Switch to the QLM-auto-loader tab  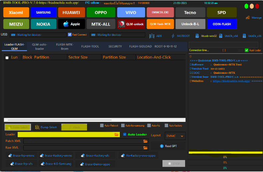tap(40, 46)
